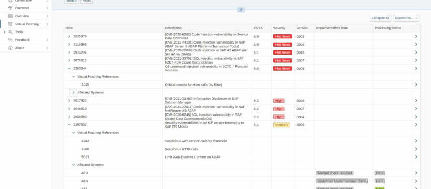Open details arrow for reference 1015

point(416,85)
